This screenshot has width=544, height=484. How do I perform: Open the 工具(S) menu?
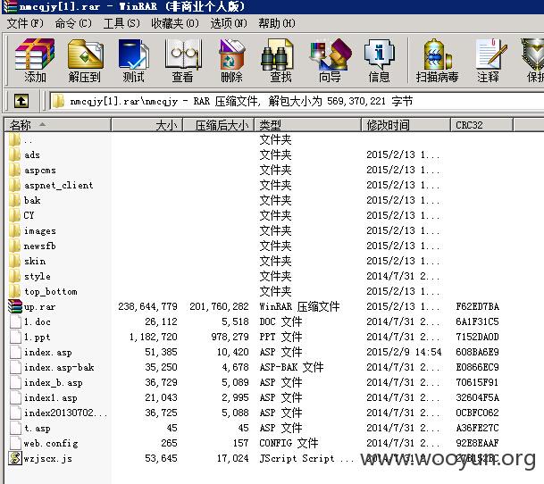pos(121,23)
